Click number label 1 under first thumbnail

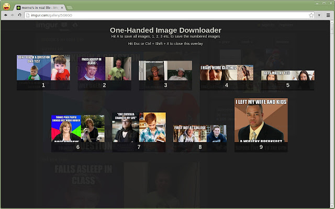pyautogui.click(x=43, y=85)
